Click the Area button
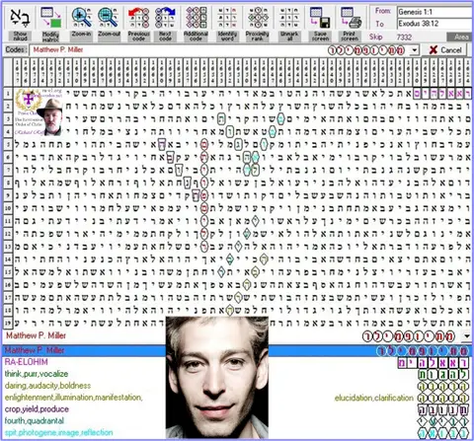Screen dimensions: 474x441 click(460, 37)
